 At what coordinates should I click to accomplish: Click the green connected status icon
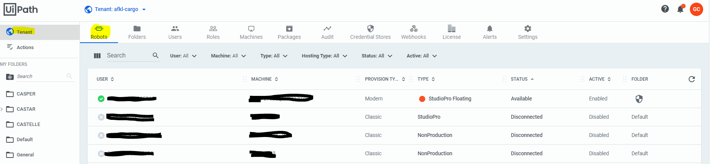101,99
